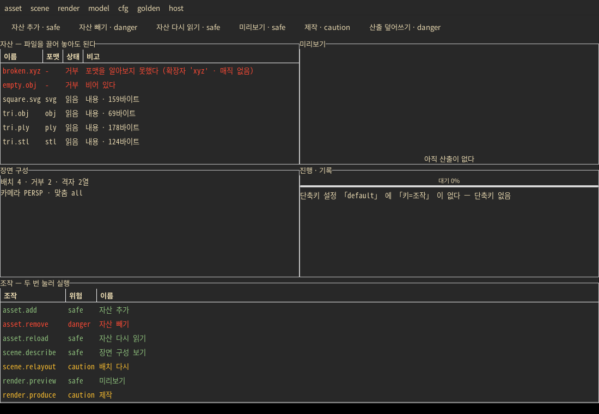Viewport: 599px width, 414px height.
Task: Select the asset.add action row
Action: click(299, 310)
